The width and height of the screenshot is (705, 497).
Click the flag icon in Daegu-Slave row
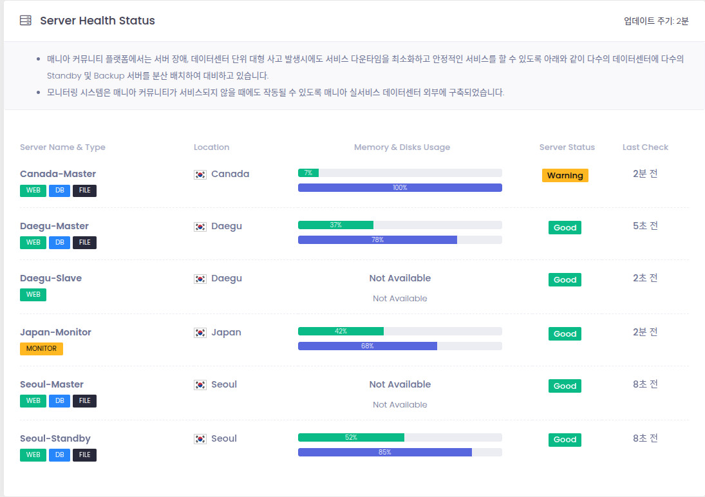point(200,279)
